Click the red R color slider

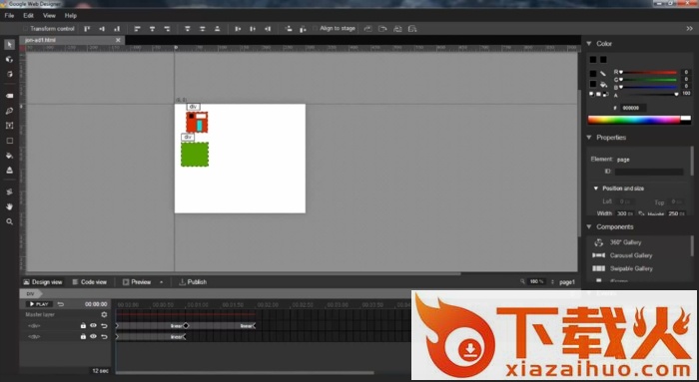click(649, 72)
